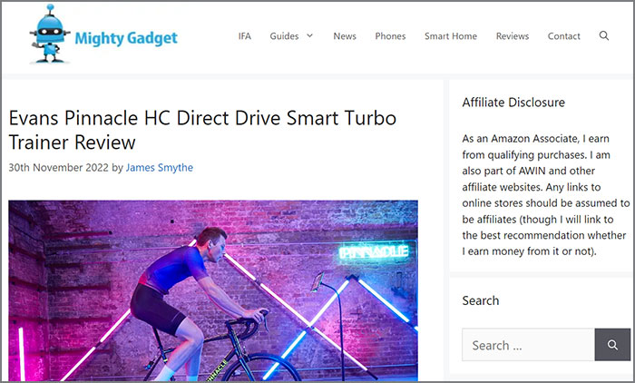Open the header search magnifier icon
This screenshot has height=383, width=635.
coord(604,35)
